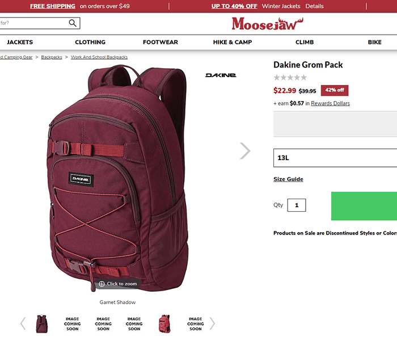The image size is (397, 357).
Task: Open the Size Guide link
Action: point(288,179)
